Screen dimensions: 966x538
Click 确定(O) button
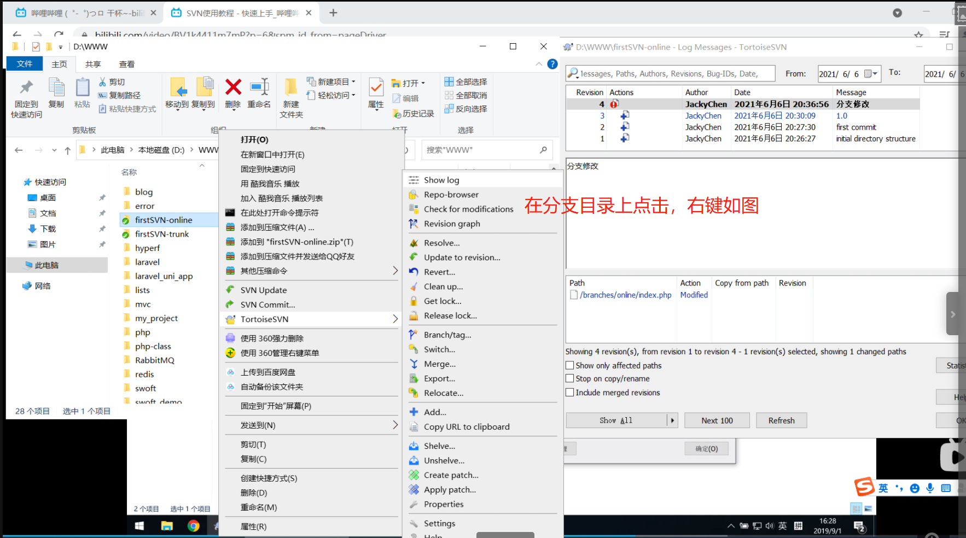707,449
